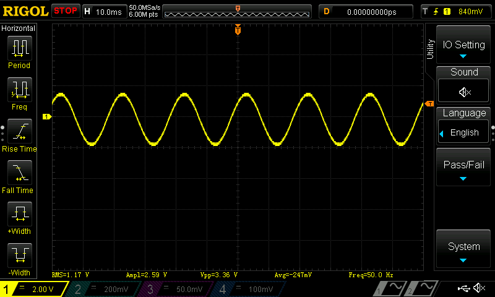Click the waveform memory overview bar
Image resolution: width=495 pixels, height=297 pixels.
[x=237, y=12]
